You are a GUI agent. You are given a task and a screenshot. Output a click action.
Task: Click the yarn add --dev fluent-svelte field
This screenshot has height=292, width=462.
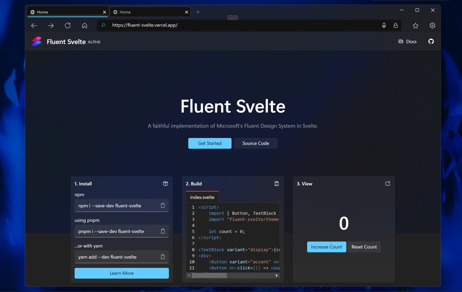pyautogui.click(x=122, y=257)
